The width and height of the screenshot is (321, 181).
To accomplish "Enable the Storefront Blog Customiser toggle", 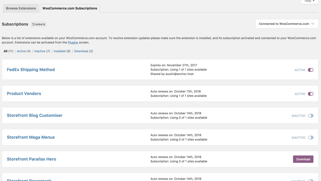I will [x=310, y=116].
